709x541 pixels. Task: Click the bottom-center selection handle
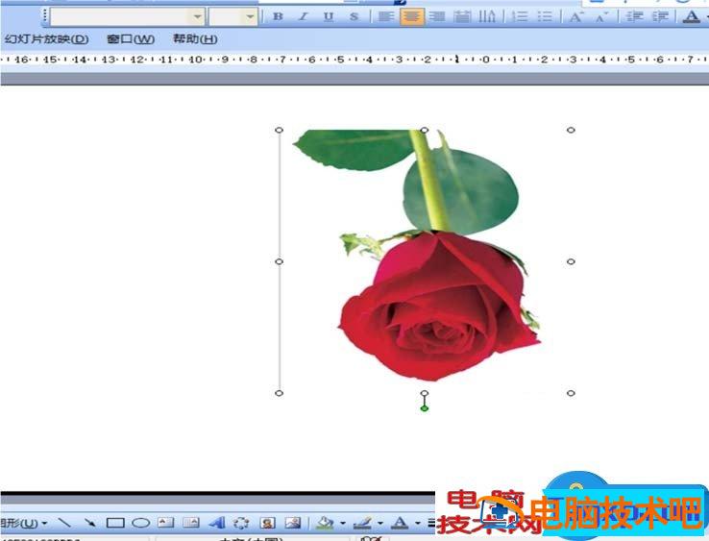424,393
